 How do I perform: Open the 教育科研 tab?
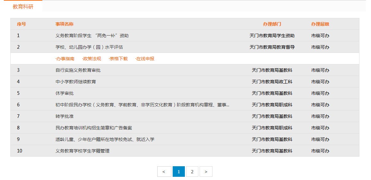(23, 7)
